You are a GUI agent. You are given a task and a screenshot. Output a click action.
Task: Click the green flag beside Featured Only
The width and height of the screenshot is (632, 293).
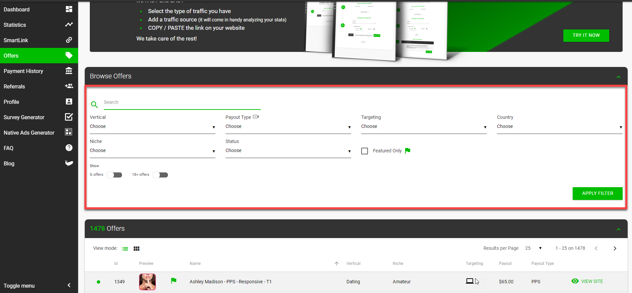[x=407, y=151]
